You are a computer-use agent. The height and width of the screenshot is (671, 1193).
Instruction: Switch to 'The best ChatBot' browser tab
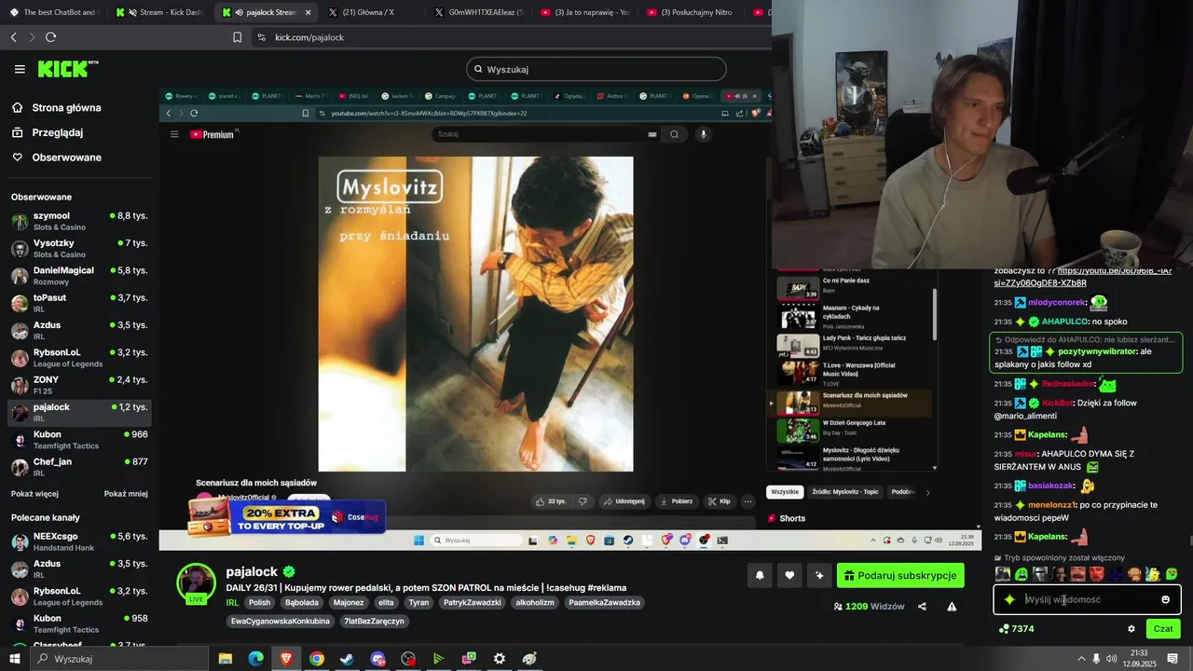pos(52,12)
